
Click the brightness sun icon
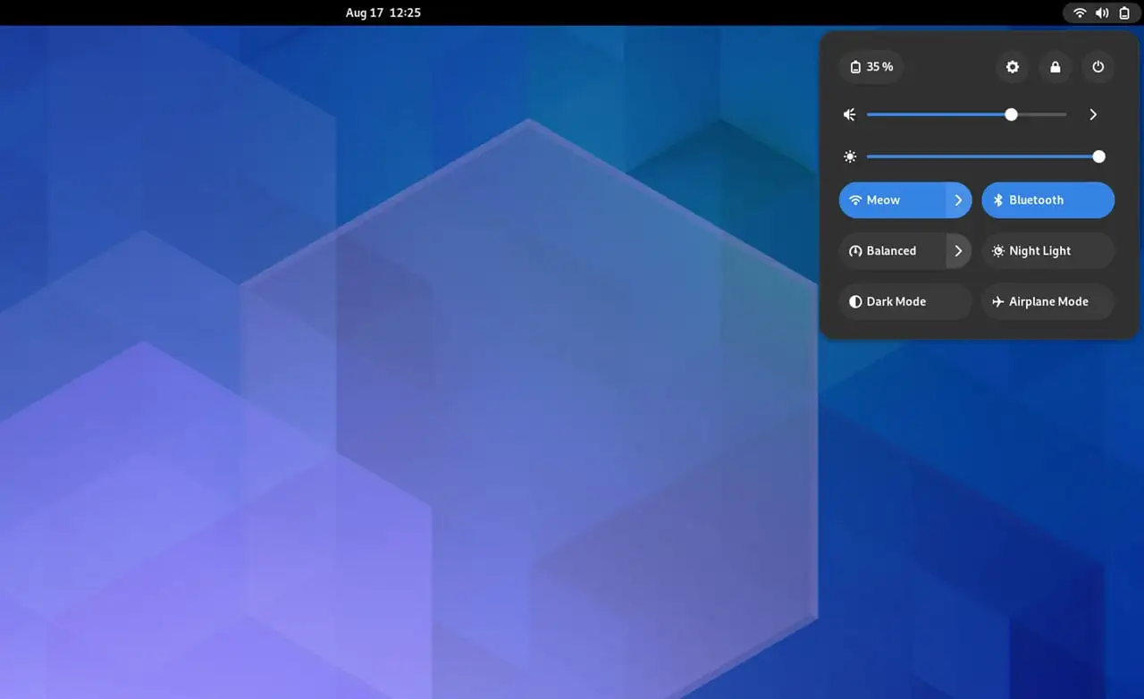tap(850, 156)
